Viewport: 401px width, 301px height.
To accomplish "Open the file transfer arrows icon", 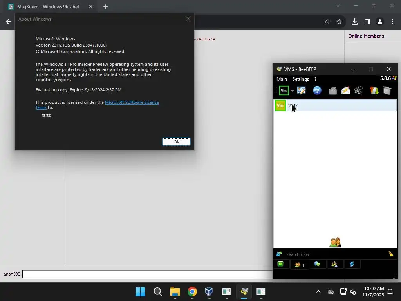I will [x=374, y=91].
